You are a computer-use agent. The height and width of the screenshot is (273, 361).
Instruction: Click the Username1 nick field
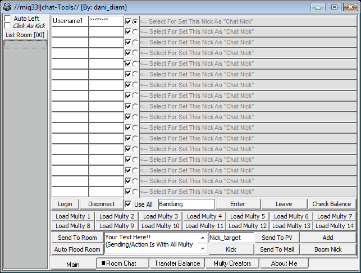point(70,21)
